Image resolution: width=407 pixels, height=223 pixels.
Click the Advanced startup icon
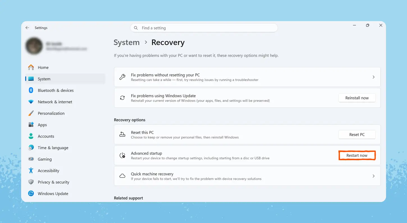(x=122, y=155)
